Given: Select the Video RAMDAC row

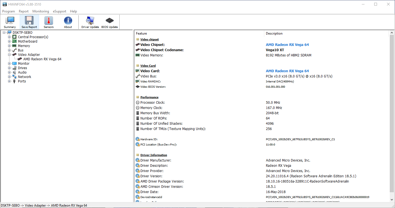Looking at the screenshot, I should [x=262, y=82].
